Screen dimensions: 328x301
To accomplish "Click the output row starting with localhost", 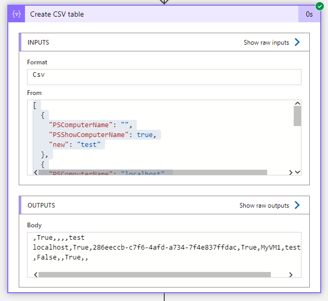I will tap(167, 248).
